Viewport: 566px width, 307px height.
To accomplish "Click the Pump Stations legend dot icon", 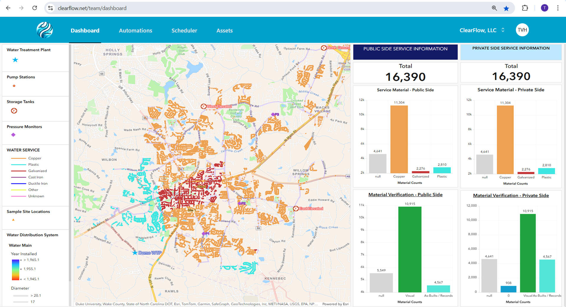I will (x=14, y=86).
